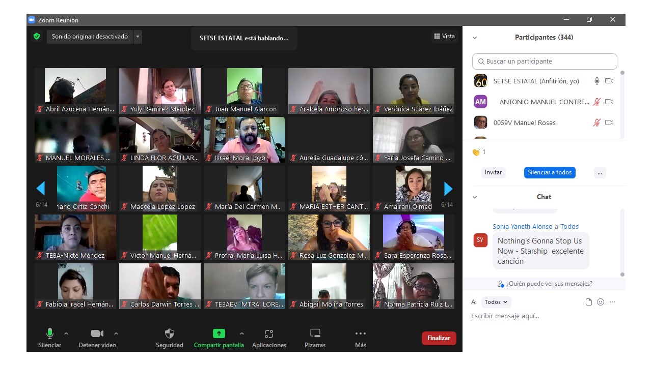Click muted mic icon on Fabiola Iracel tile
This screenshot has height=366, width=652.
pos(40,304)
